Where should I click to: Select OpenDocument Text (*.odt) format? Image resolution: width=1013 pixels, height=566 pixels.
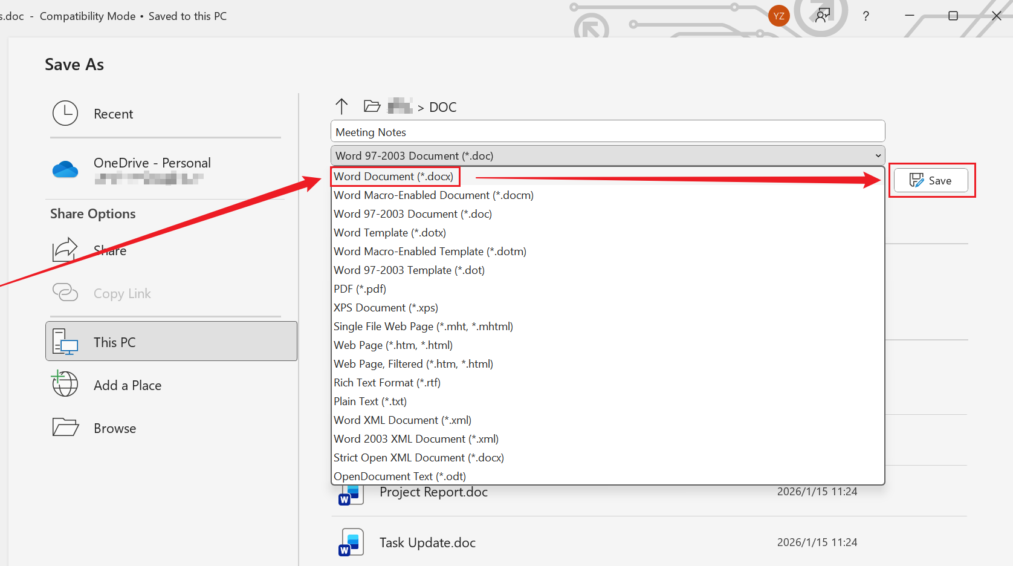pyautogui.click(x=400, y=476)
